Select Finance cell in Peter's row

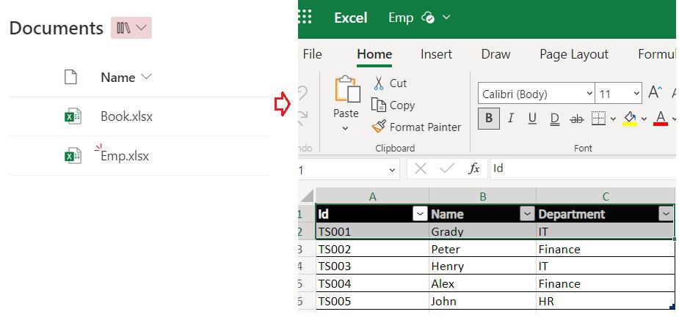[x=606, y=249]
